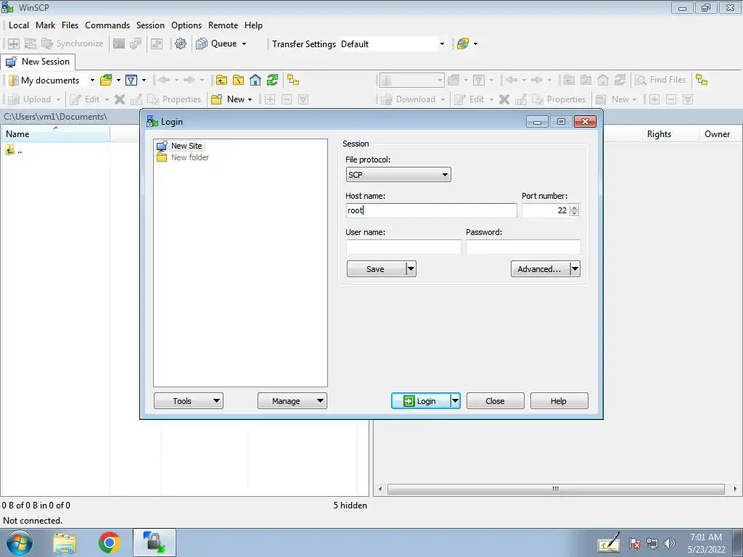This screenshot has width=743, height=557.
Task: Click the volume speaker tray icon
Action: [670, 543]
